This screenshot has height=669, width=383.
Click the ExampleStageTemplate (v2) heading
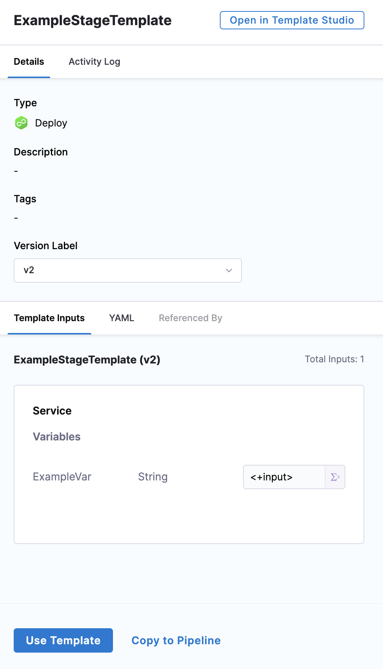[x=87, y=360]
